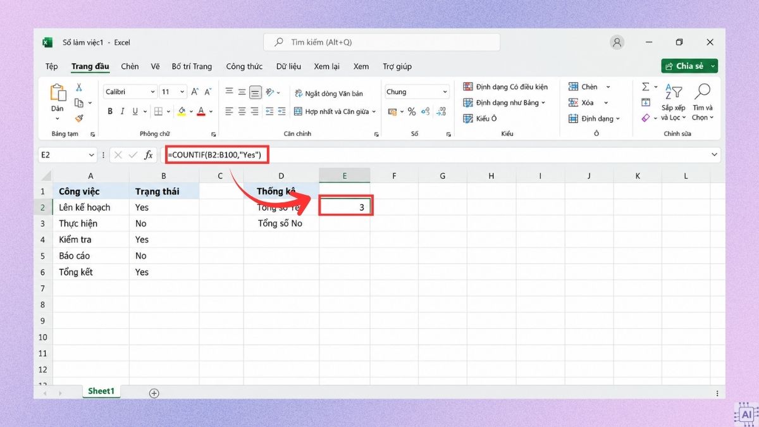Click the Clear eraser icon
759x427 pixels.
point(646,118)
